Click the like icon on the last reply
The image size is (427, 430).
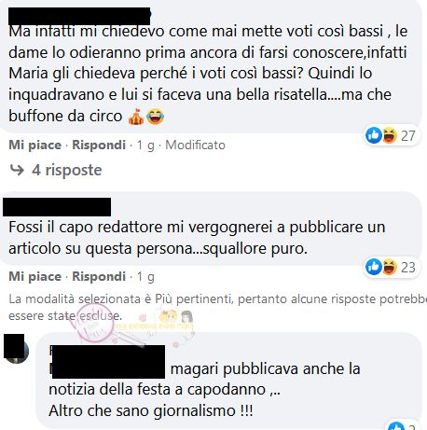(x=396, y=426)
